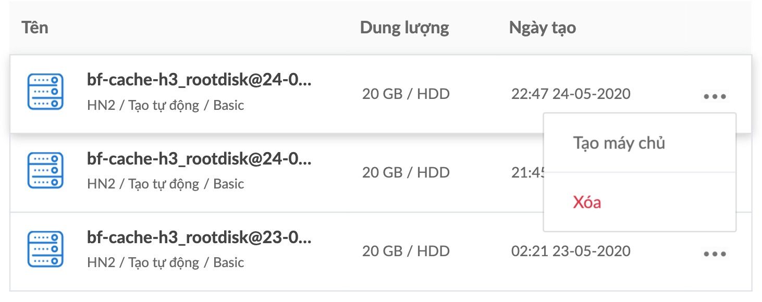762x302 pixels.
Task: Click the "20 GB / HDD" value in middle row
Action: 406,172
